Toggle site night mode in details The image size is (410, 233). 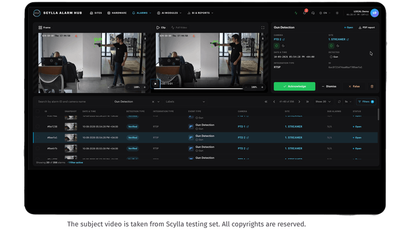[338, 46]
